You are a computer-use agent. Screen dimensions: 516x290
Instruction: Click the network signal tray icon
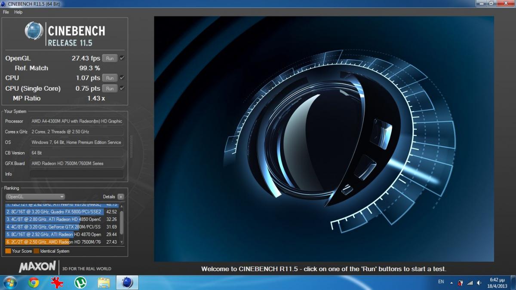click(x=470, y=283)
